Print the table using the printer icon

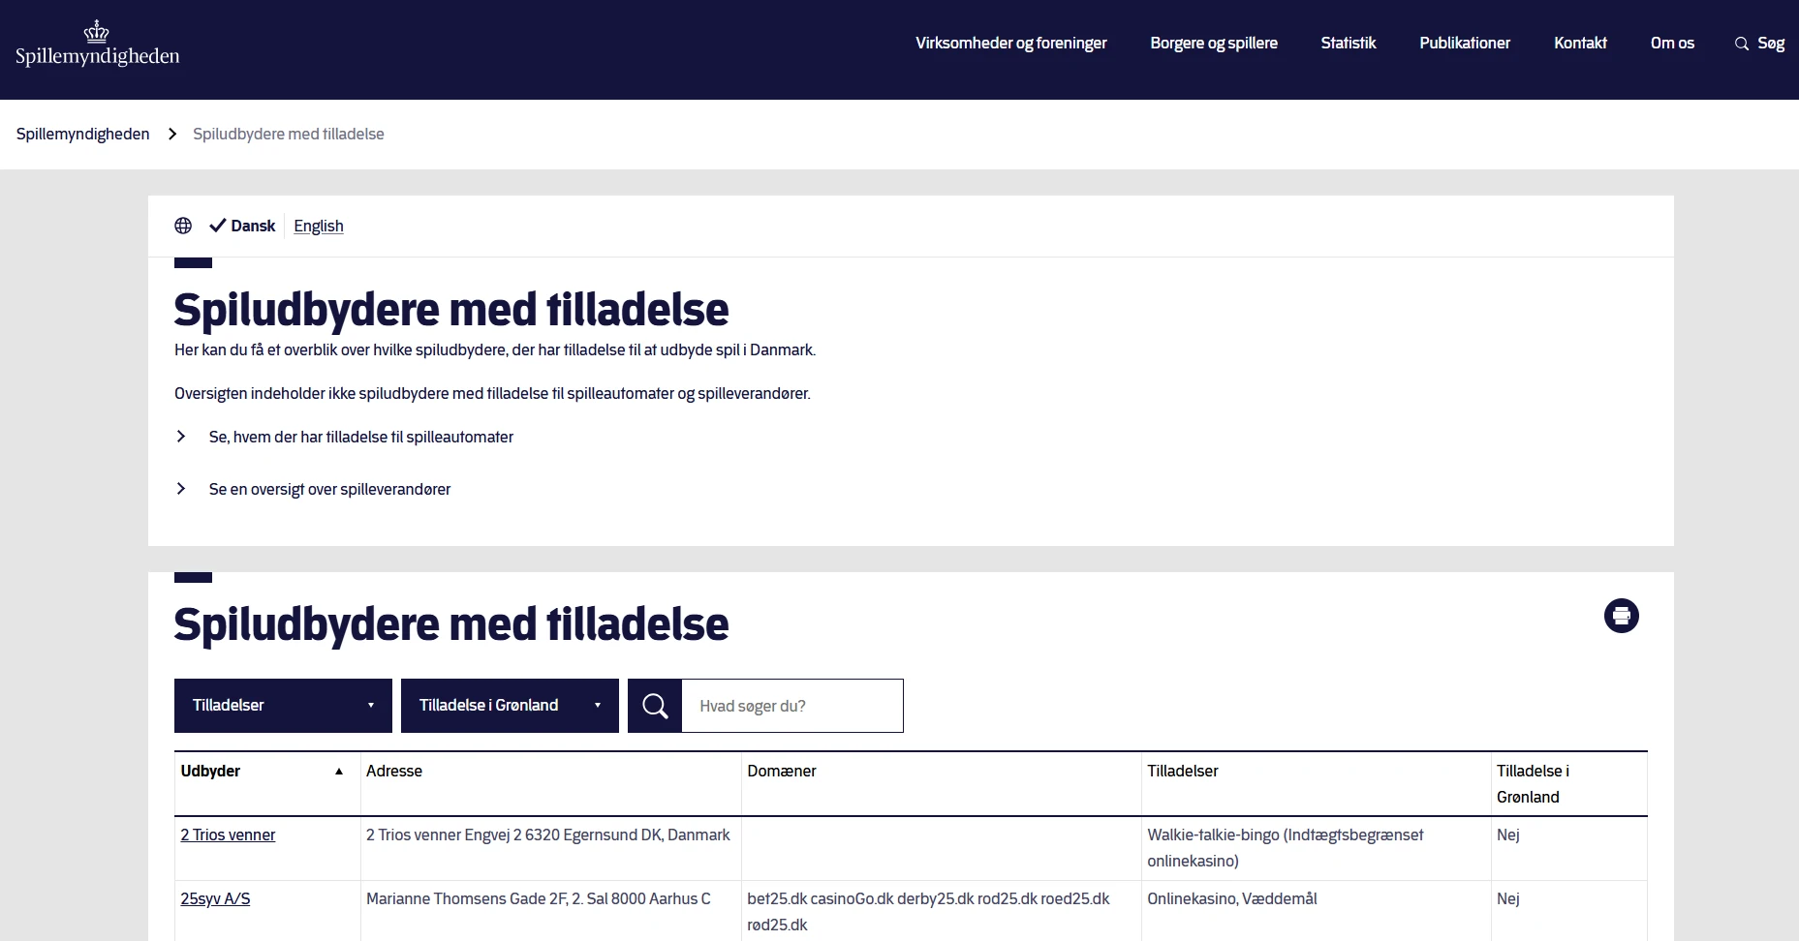(1621, 616)
